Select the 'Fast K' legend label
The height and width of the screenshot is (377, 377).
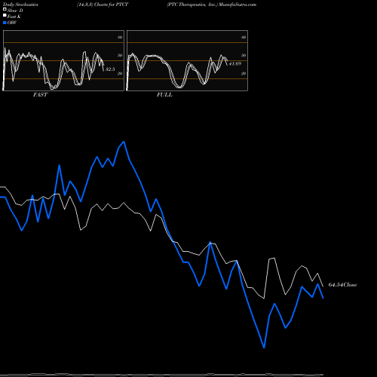pyautogui.click(x=14, y=17)
